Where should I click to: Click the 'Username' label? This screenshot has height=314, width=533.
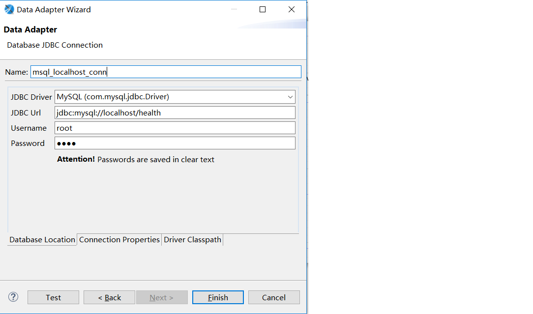tap(29, 128)
